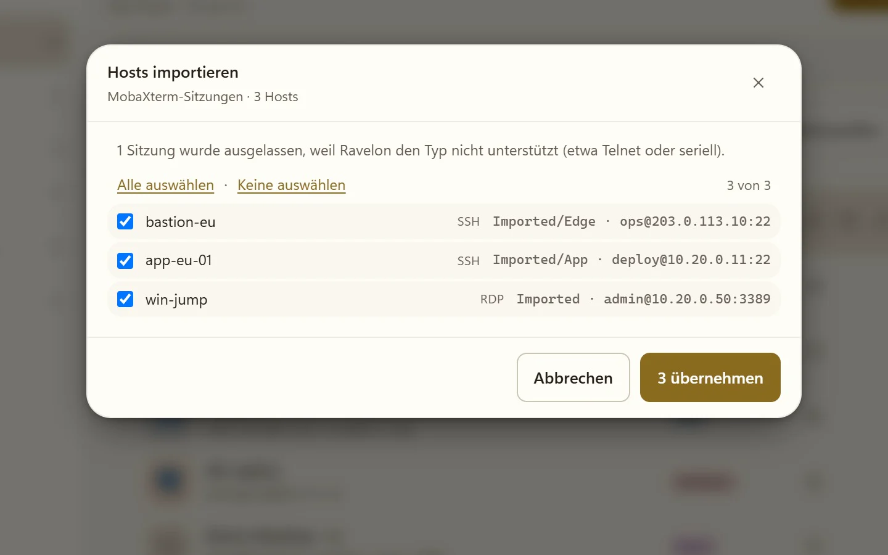Click the Imported group label on win-jump
This screenshot has height=555, width=888.
pyautogui.click(x=548, y=299)
